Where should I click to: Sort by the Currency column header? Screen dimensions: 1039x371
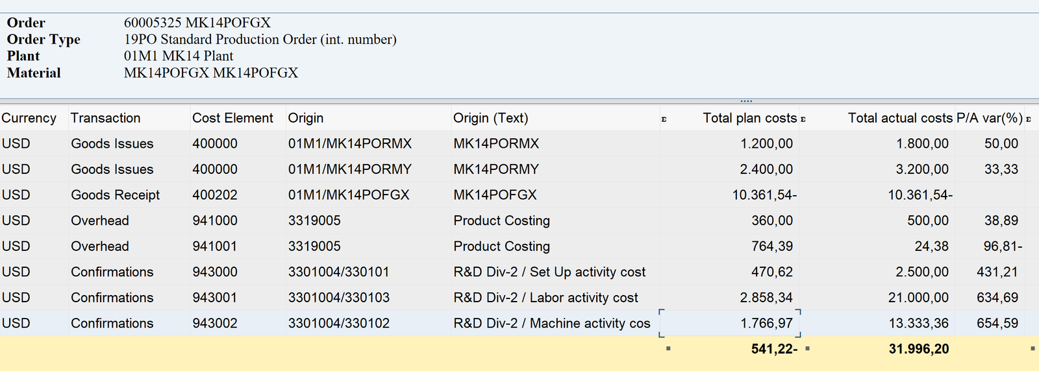pos(29,118)
